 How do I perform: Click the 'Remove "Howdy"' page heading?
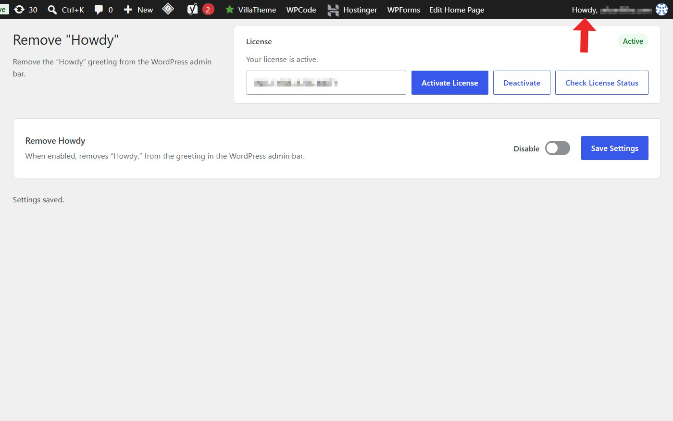click(x=66, y=40)
